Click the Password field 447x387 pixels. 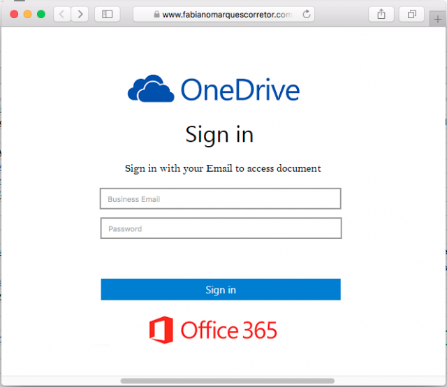point(221,228)
